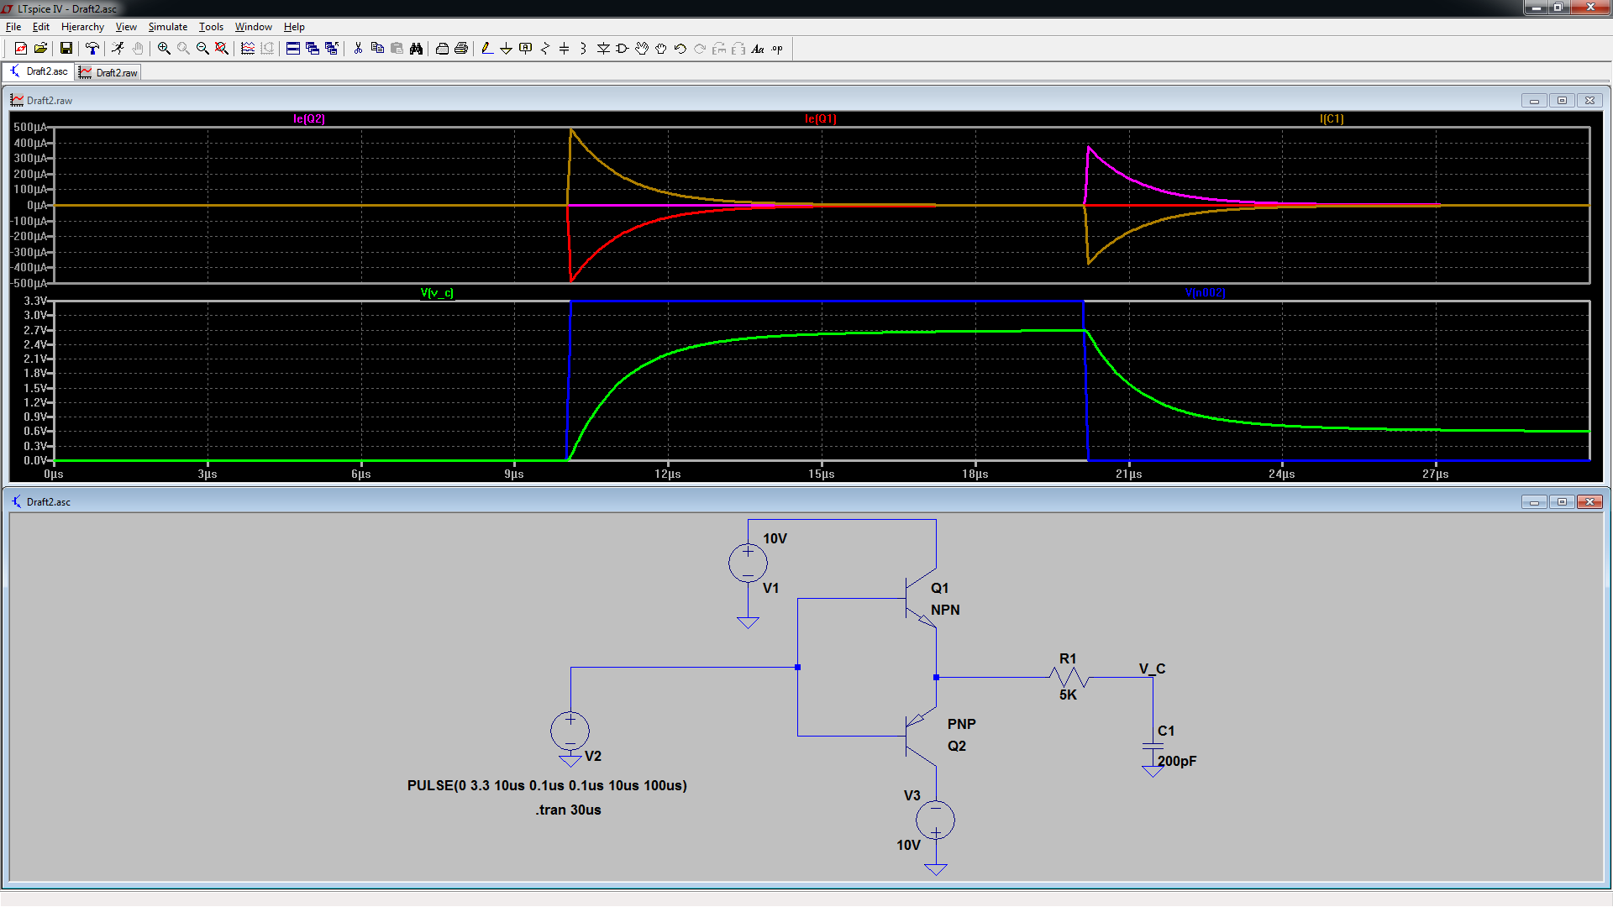Select the Place Text 'Aa' tool
This screenshot has width=1613, height=907.
pyautogui.click(x=758, y=49)
